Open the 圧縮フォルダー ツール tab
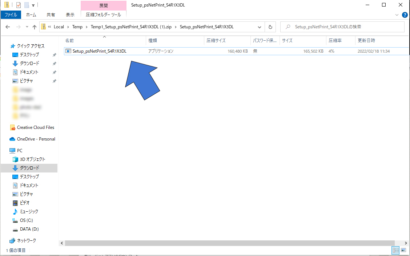The image size is (410, 256). pyautogui.click(x=104, y=15)
